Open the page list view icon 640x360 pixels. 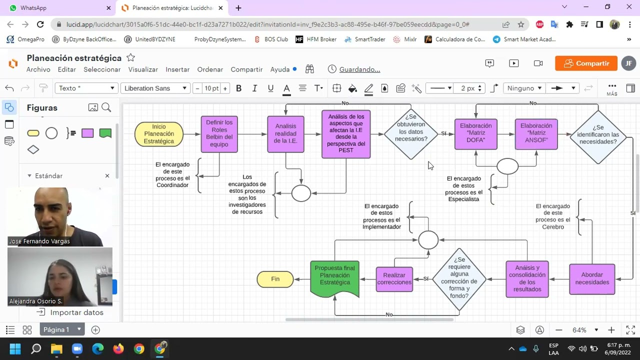click(x=10, y=330)
